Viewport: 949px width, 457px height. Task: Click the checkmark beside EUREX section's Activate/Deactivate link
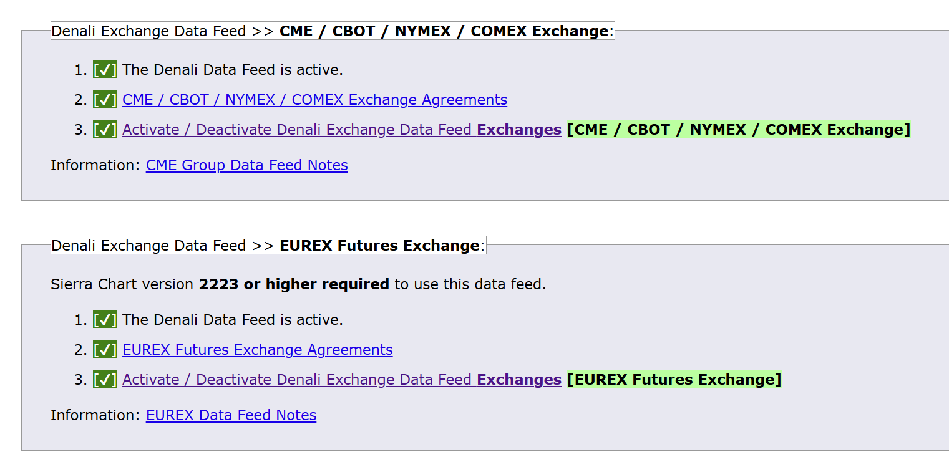point(105,380)
